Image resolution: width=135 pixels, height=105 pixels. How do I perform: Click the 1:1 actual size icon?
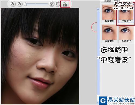(x=57, y=4)
